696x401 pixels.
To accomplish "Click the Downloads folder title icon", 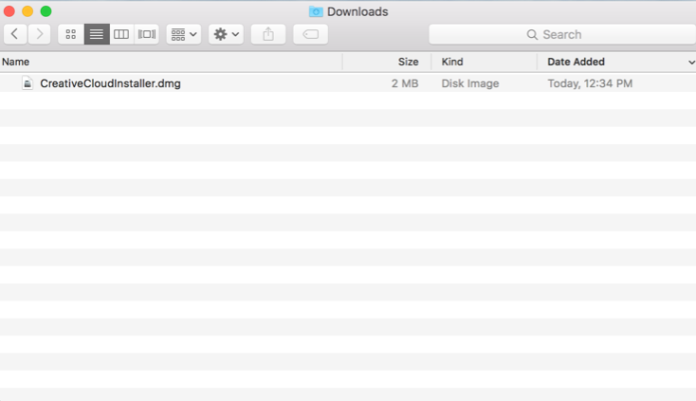I will click(x=316, y=11).
